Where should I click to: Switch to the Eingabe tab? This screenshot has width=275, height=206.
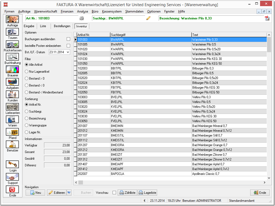[x=29, y=26]
